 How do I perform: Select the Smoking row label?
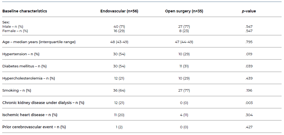(x=17, y=91)
